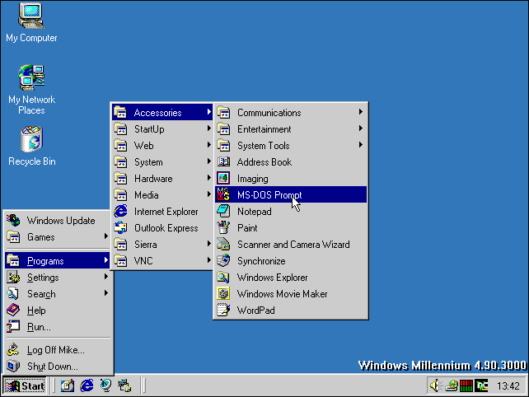Click the red and green bars tray icon
Image resolution: width=529 pixels, height=397 pixels.
tap(466, 385)
